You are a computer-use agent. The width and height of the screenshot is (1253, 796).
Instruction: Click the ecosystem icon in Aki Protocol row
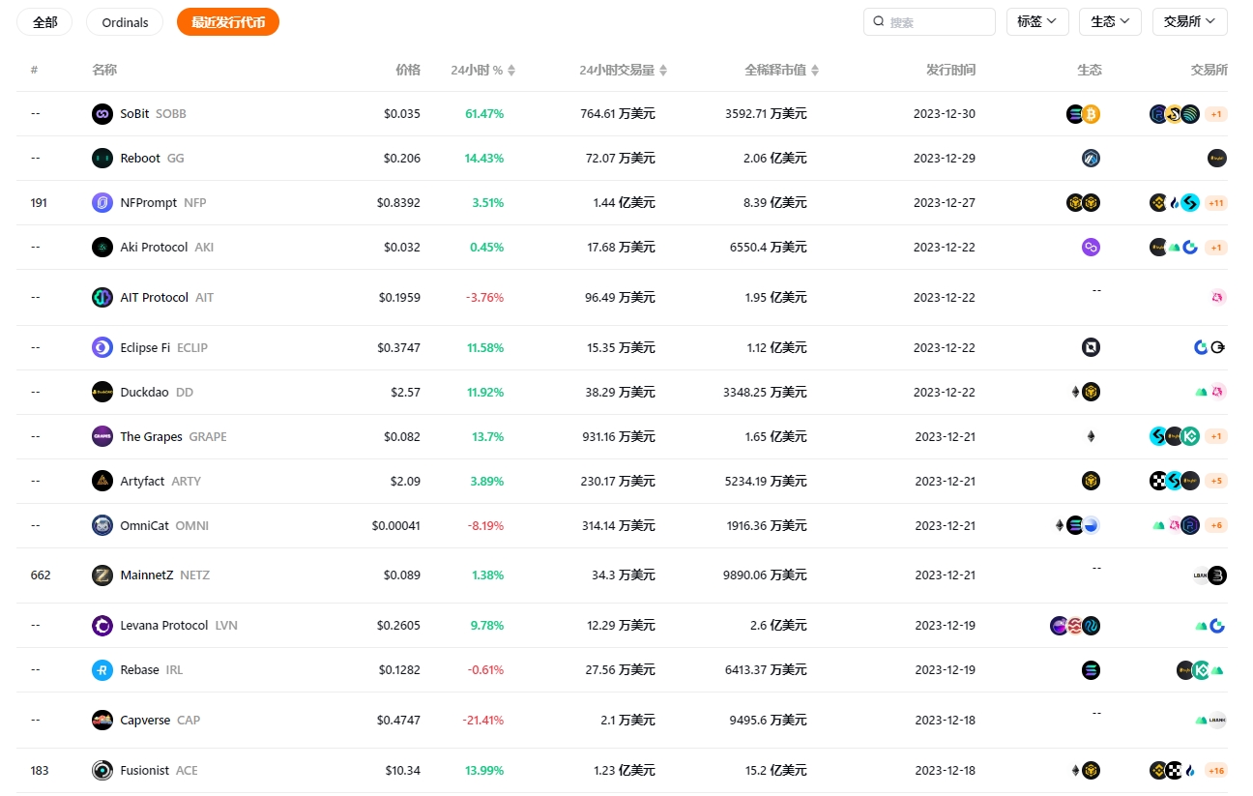(1092, 248)
